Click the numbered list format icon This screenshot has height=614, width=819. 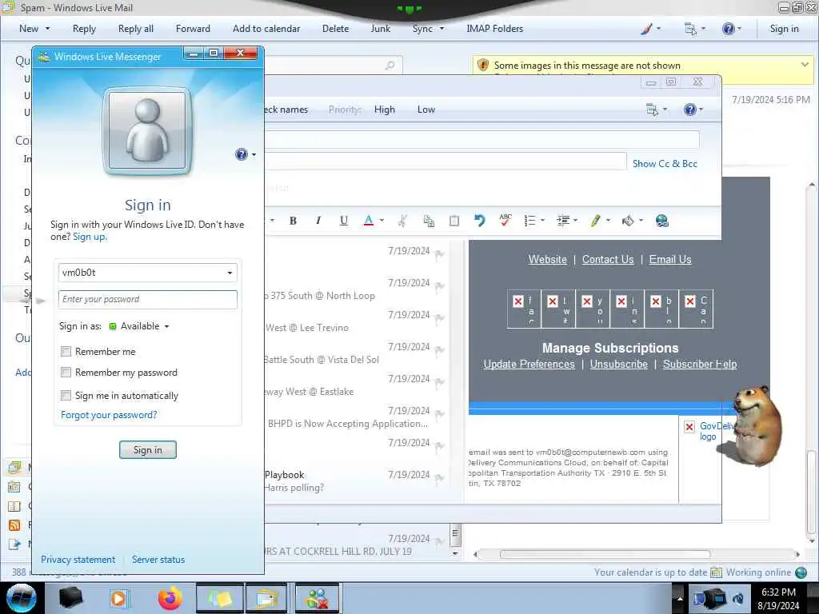tap(529, 221)
